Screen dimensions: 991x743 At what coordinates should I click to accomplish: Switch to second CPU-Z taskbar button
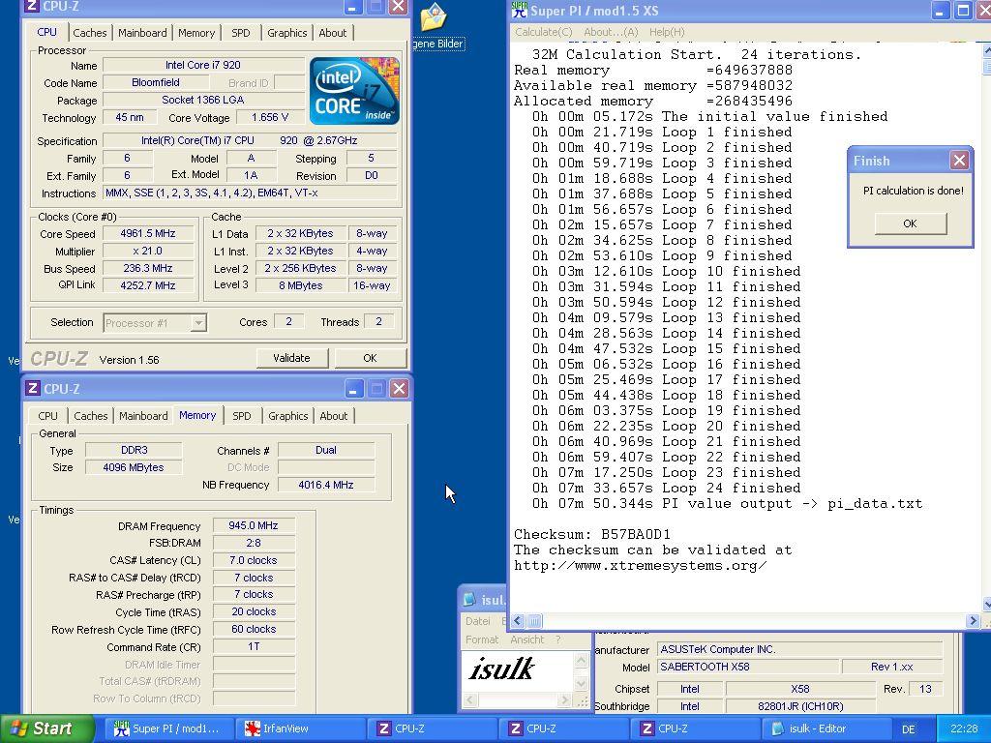(x=563, y=728)
